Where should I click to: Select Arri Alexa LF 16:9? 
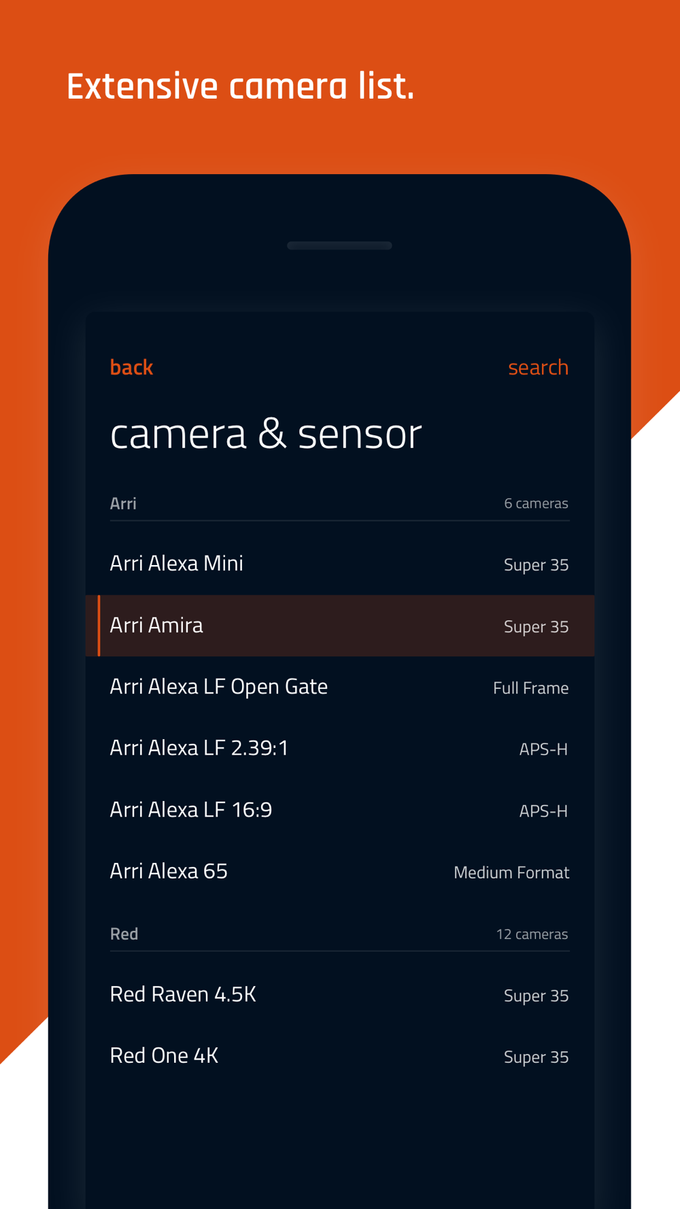point(340,810)
